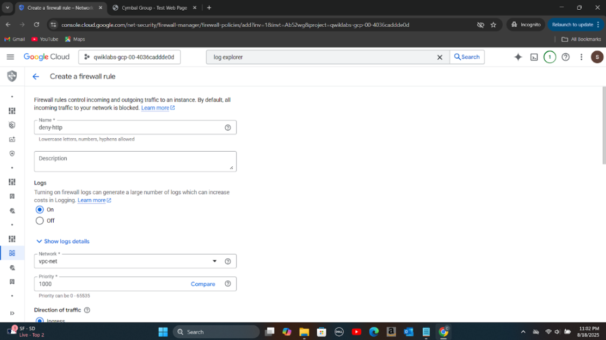Click into the Description text area

point(135,161)
